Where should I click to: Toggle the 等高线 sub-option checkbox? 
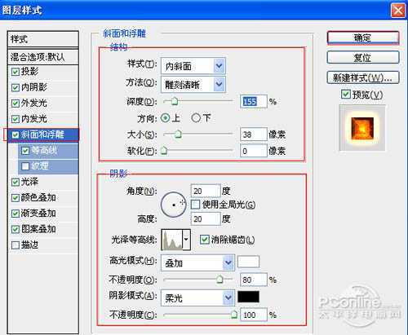(x=25, y=150)
